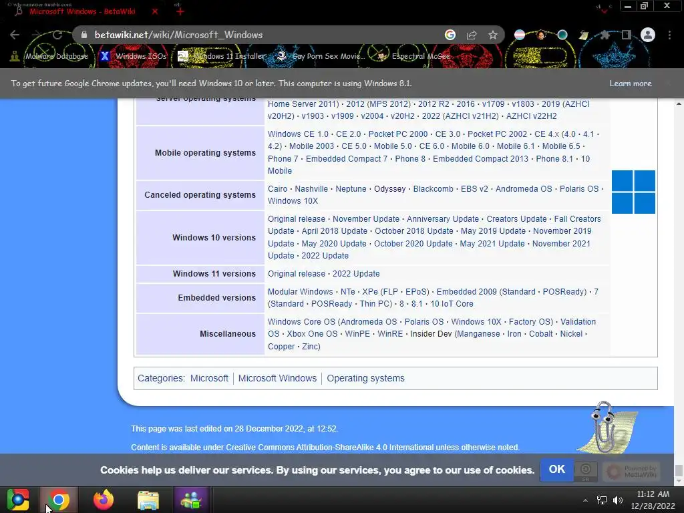
Task: Open the Modular Windows link
Action: 300,292
